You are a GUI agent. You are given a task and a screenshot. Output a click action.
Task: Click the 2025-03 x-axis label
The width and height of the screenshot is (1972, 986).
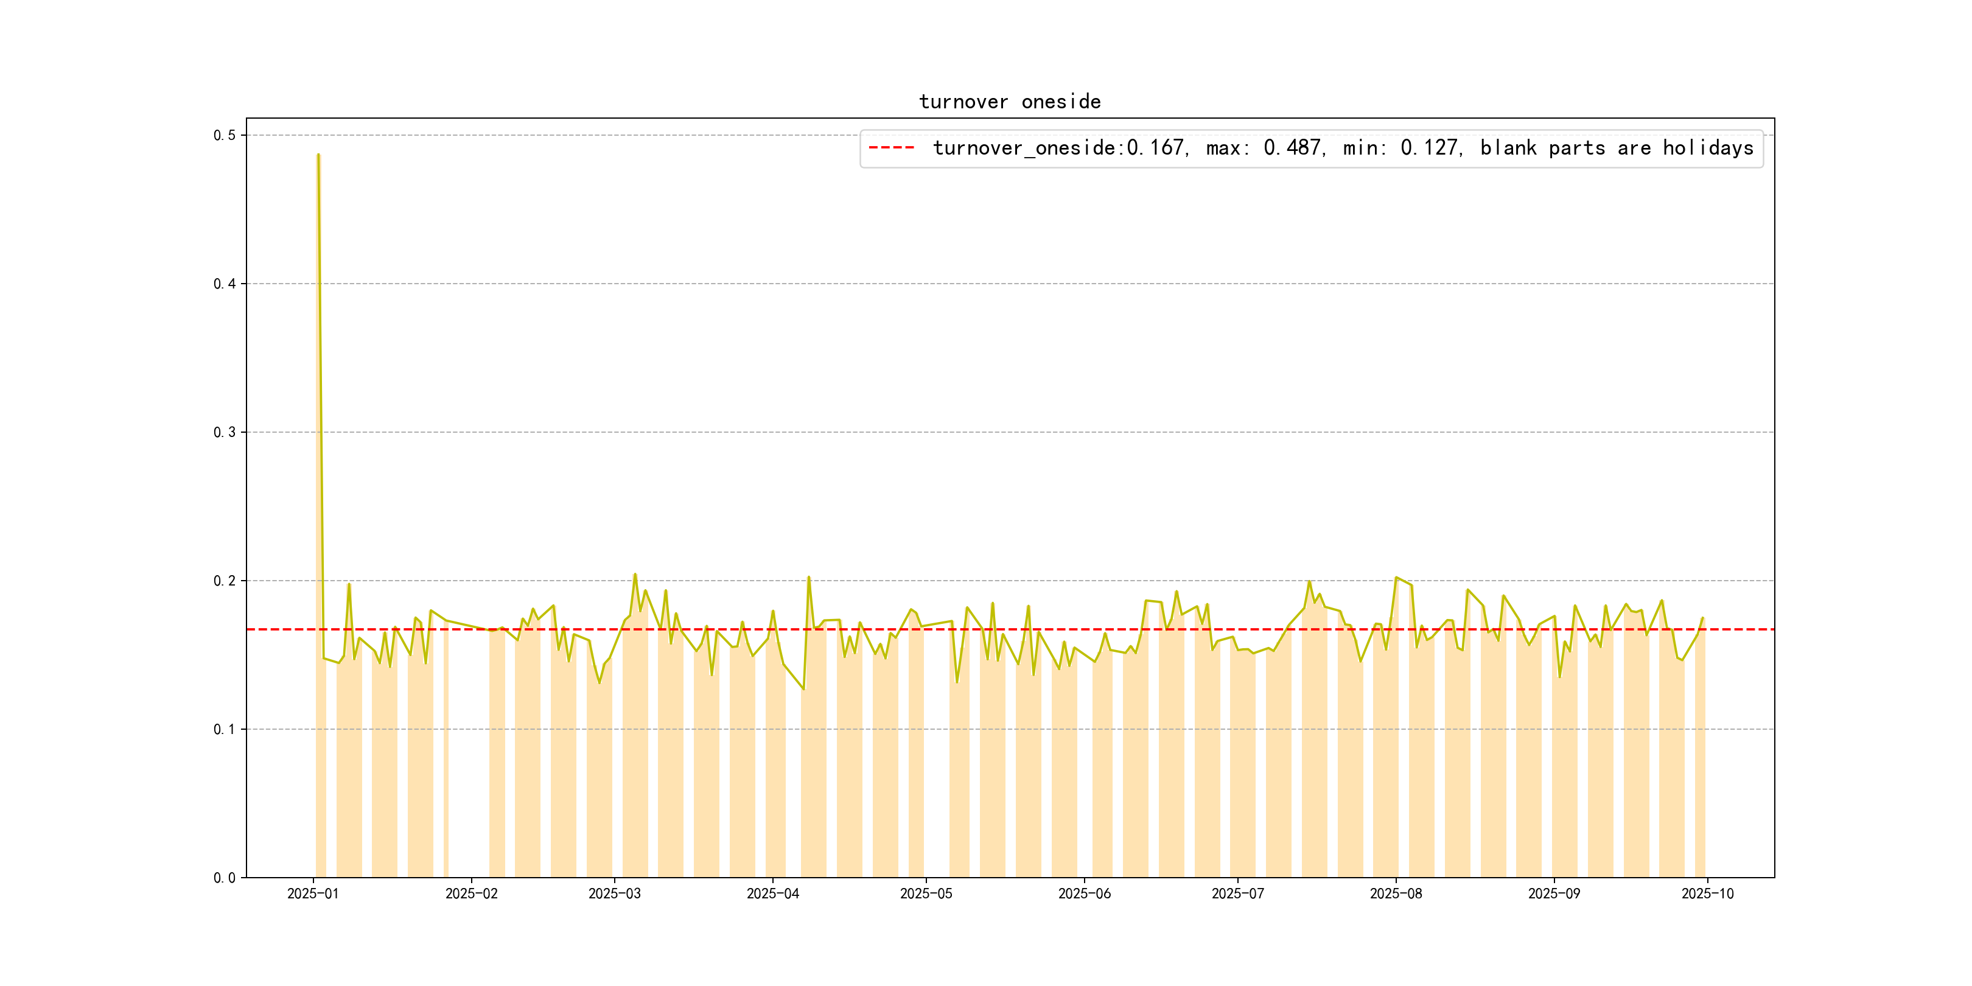[x=614, y=893]
